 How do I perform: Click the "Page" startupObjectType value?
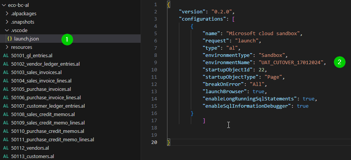(x=273, y=77)
